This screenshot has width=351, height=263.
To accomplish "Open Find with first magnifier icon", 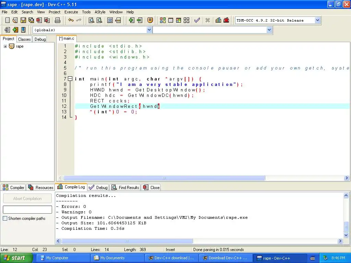I will (x=91, y=20).
